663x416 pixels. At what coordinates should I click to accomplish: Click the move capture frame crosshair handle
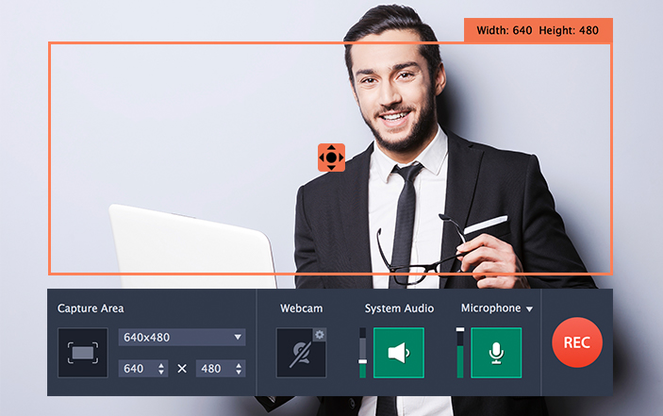point(332,158)
